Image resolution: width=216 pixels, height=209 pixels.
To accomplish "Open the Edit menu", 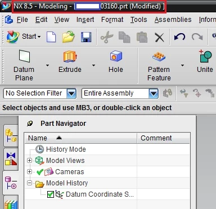I will 41,20.
